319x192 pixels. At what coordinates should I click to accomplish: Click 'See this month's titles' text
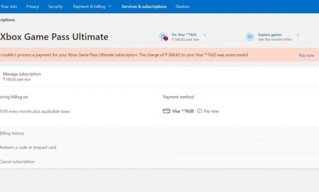coord(275,39)
